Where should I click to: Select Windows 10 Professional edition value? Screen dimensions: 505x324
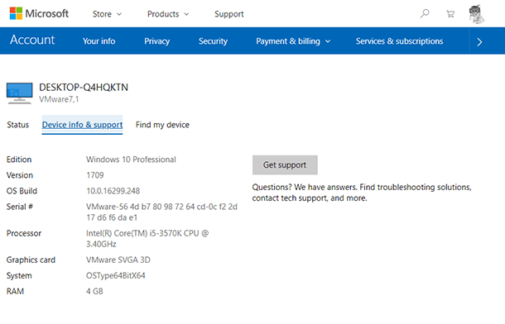point(131,160)
